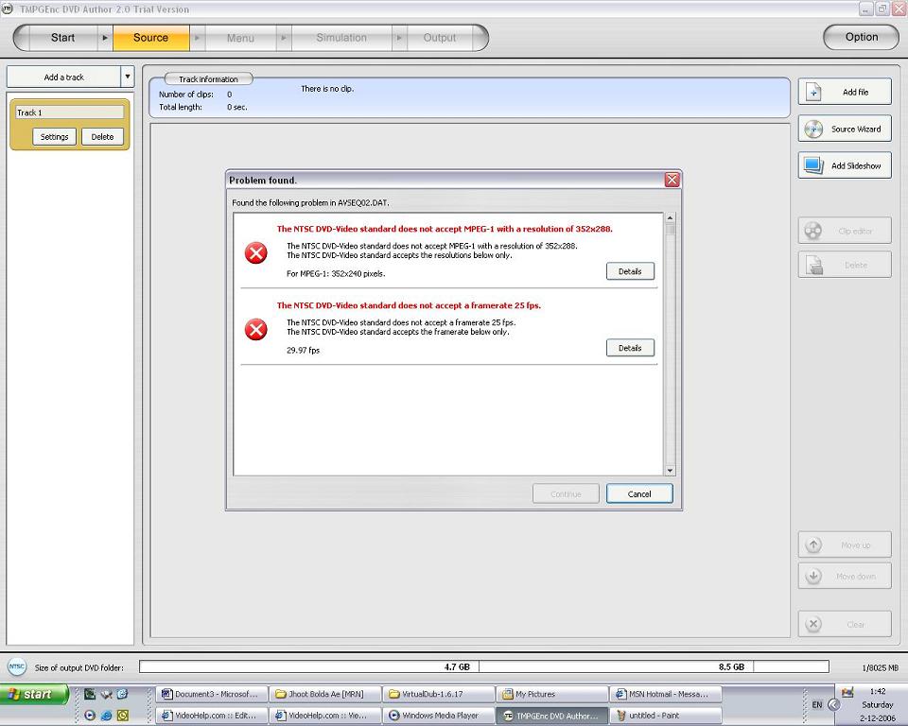Click the tray icon above the date
Image resolution: width=908 pixels, height=726 pixels.
point(847,692)
